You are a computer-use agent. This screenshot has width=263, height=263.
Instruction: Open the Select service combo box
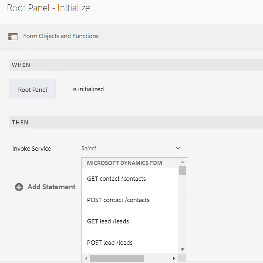129,148
